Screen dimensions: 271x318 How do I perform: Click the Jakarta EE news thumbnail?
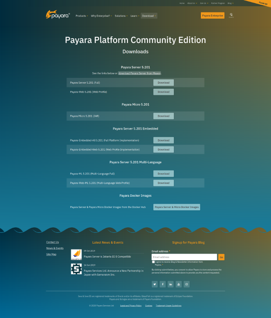coord(76,254)
